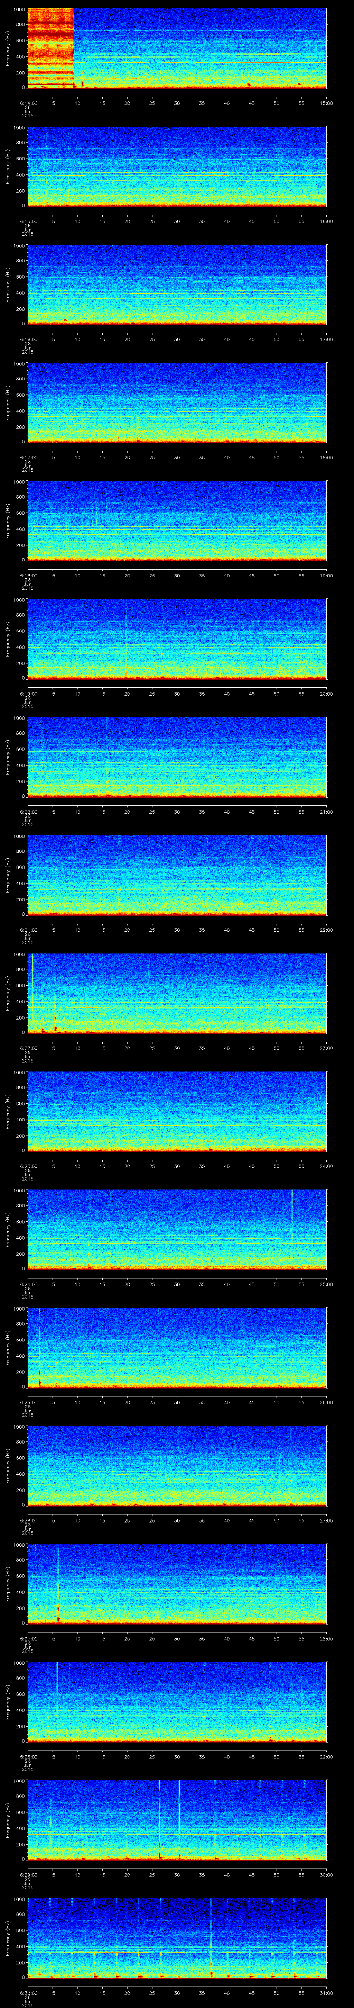Open the spectrogram panel ending at 18:00
354x2008 pixels.
click(177, 403)
